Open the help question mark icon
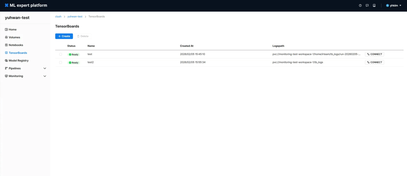The image size is (407, 176). [360, 5]
